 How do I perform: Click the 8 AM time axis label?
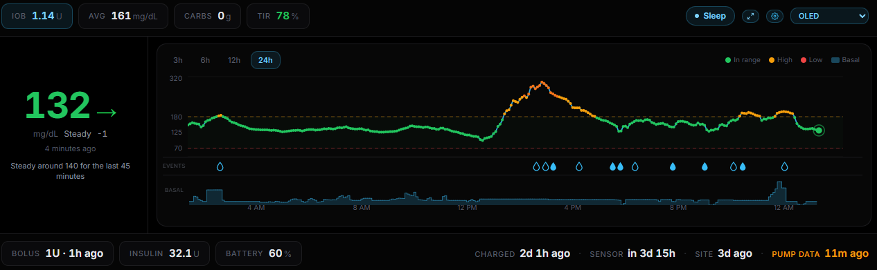[361, 207]
